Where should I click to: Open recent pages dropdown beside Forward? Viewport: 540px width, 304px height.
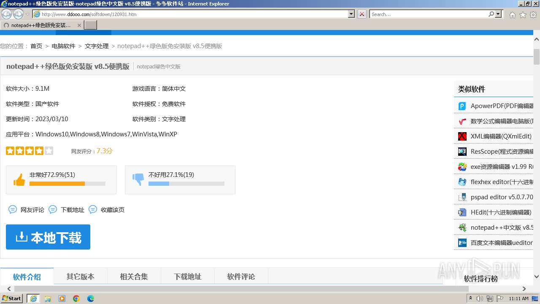[28, 14]
